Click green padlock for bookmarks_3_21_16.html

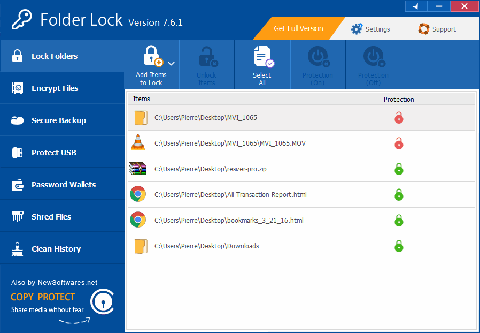coord(399,220)
